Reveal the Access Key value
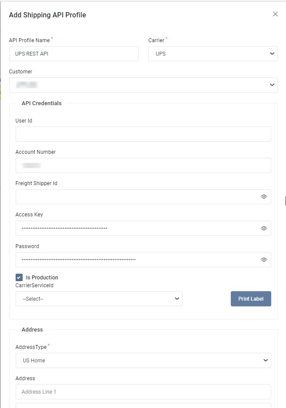The image size is (286, 408). (x=264, y=228)
